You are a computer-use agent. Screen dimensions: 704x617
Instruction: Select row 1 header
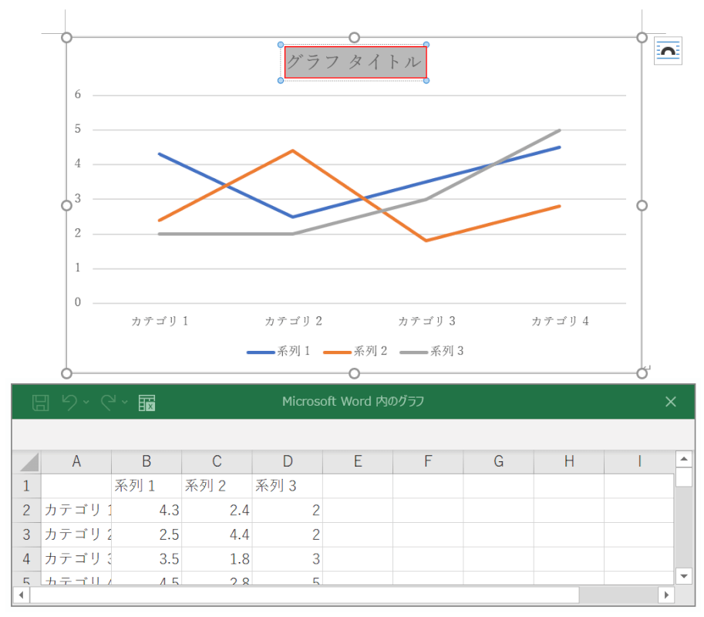tap(26, 486)
